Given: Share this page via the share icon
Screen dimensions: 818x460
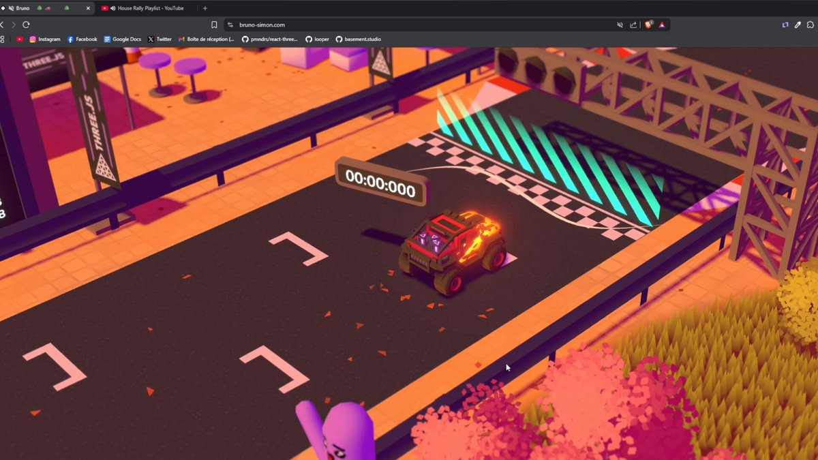Looking at the screenshot, I should (x=633, y=25).
